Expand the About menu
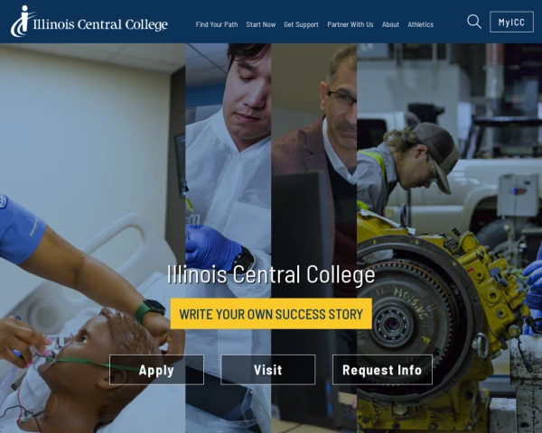Image resolution: width=542 pixels, height=433 pixels. pyautogui.click(x=390, y=24)
